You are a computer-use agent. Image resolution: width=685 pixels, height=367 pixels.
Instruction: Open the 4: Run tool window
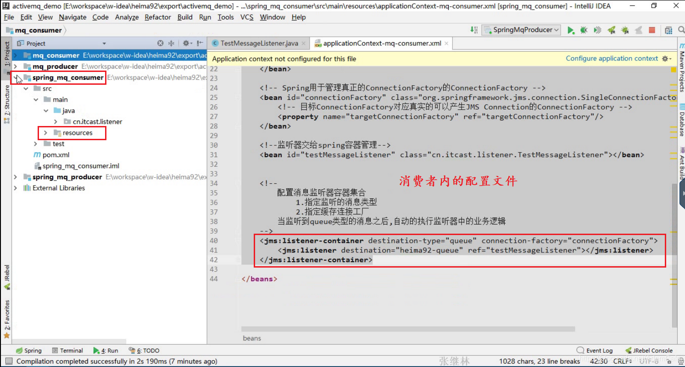pos(106,351)
